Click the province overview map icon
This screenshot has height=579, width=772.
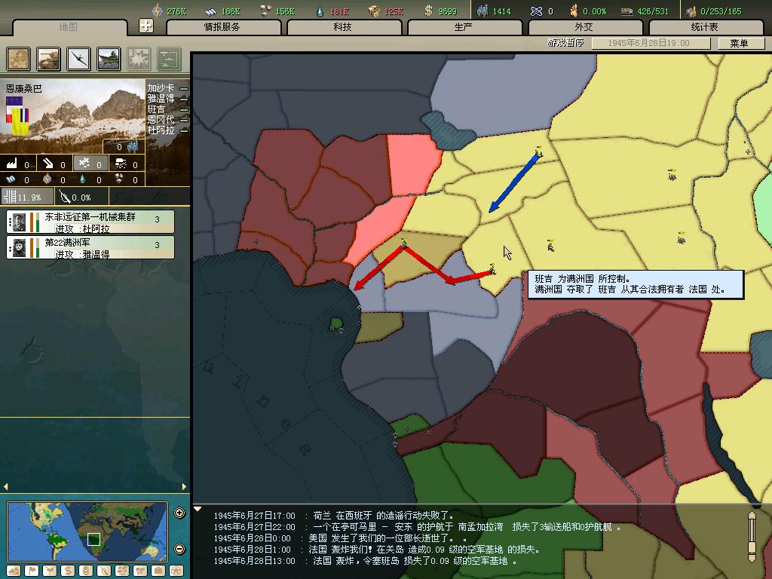(19, 59)
